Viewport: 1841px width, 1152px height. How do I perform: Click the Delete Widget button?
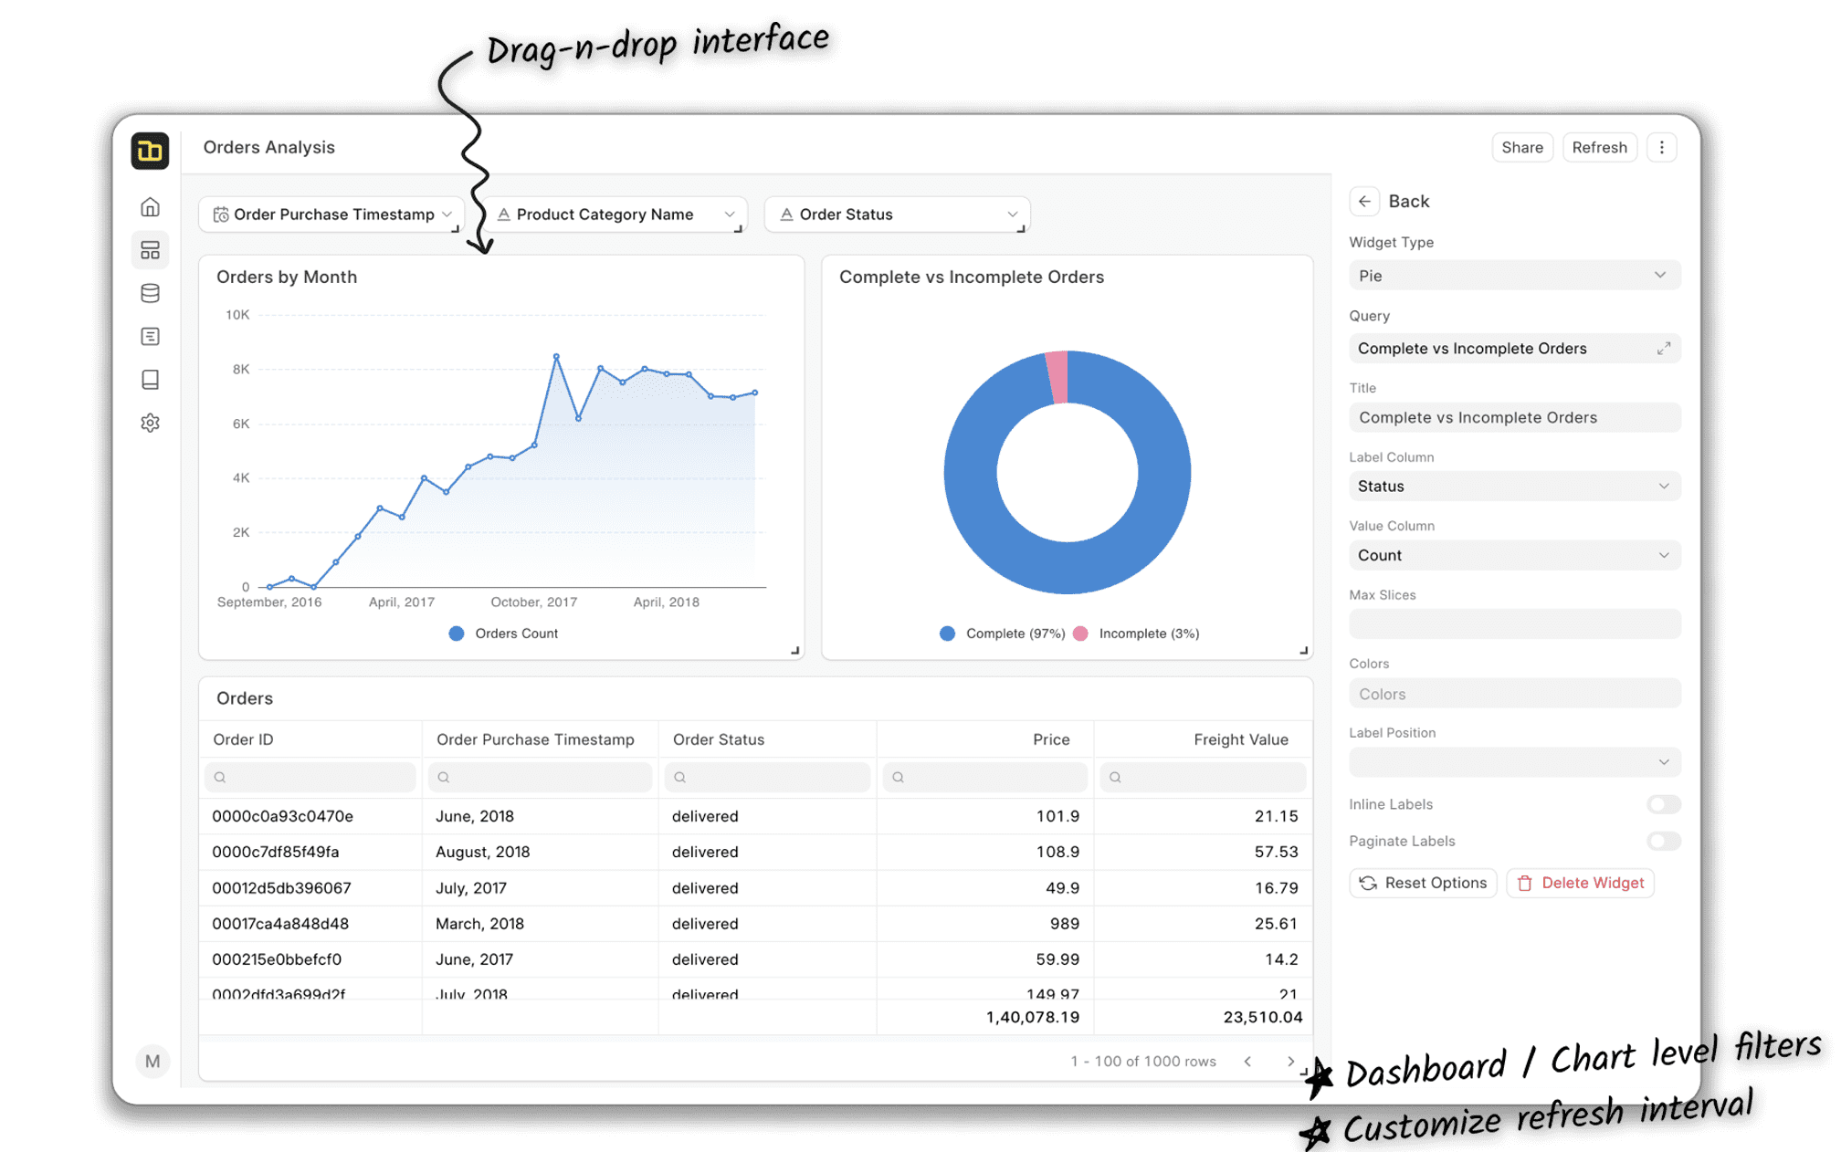click(x=1580, y=883)
